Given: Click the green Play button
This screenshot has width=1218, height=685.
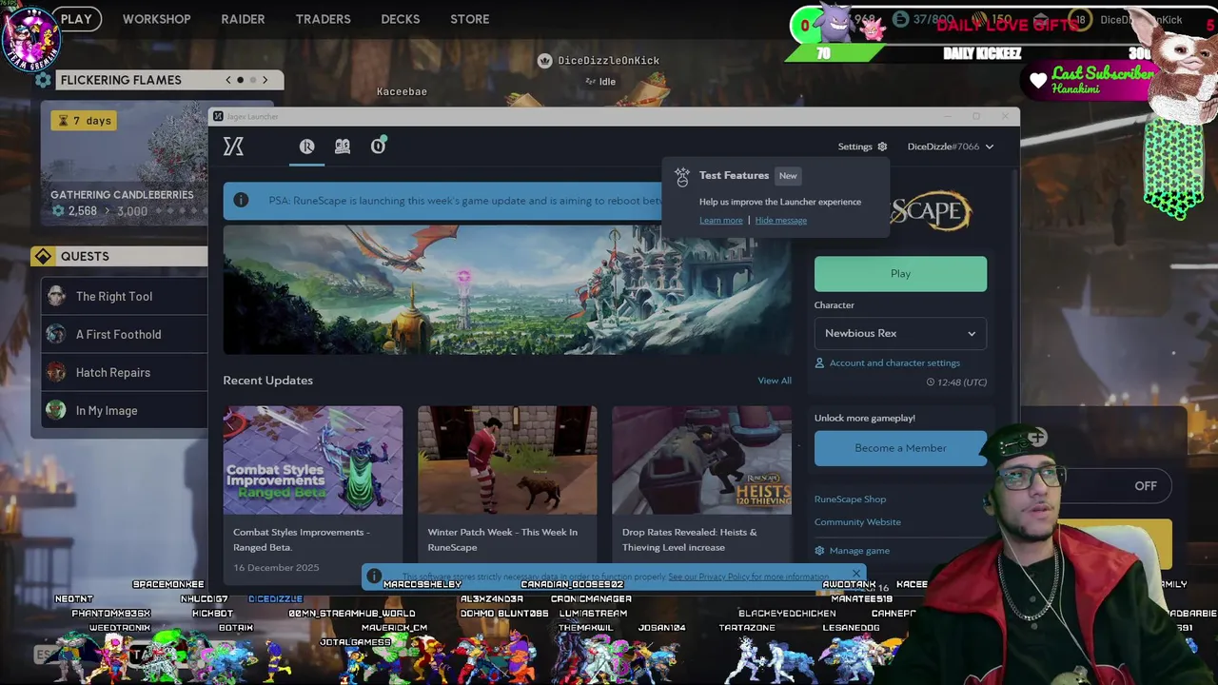Looking at the screenshot, I should click(x=900, y=273).
